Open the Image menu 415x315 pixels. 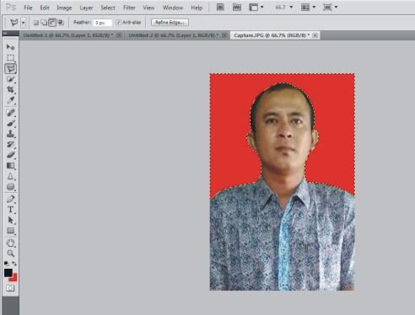coord(64,8)
